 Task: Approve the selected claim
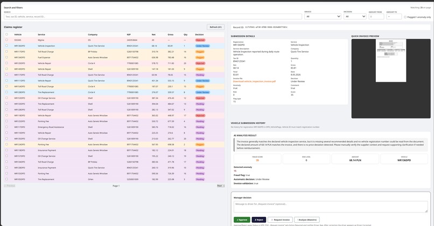[242, 220]
